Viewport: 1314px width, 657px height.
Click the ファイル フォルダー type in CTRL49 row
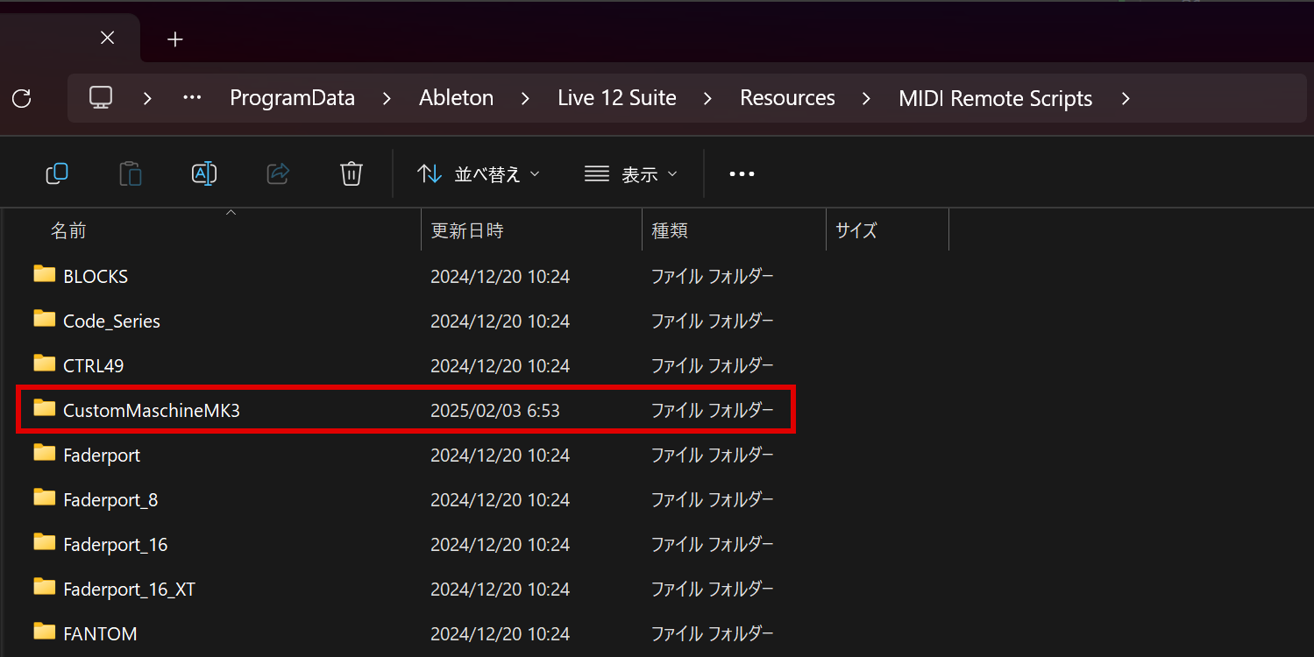(x=712, y=365)
